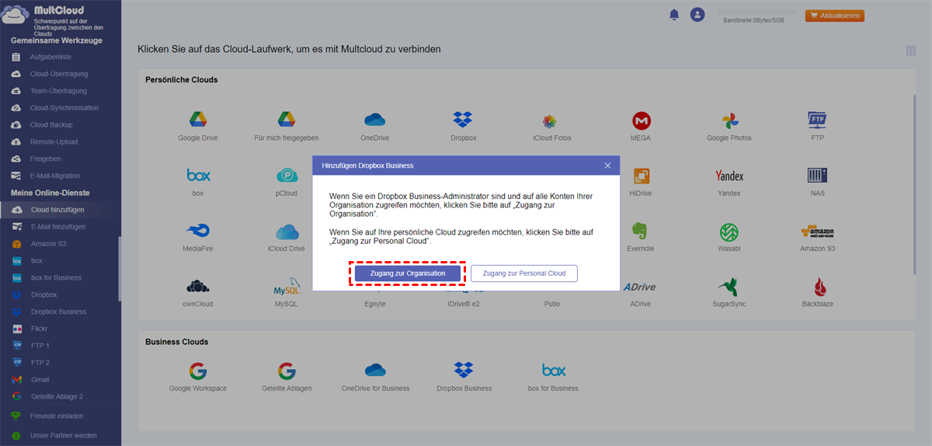Choose the SugarSync icon
The height and width of the screenshot is (446, 932).
729,287
